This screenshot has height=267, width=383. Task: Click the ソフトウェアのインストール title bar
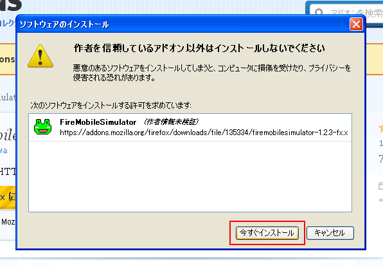click(183, 24)
